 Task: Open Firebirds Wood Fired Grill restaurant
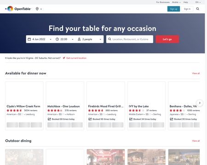106,106
